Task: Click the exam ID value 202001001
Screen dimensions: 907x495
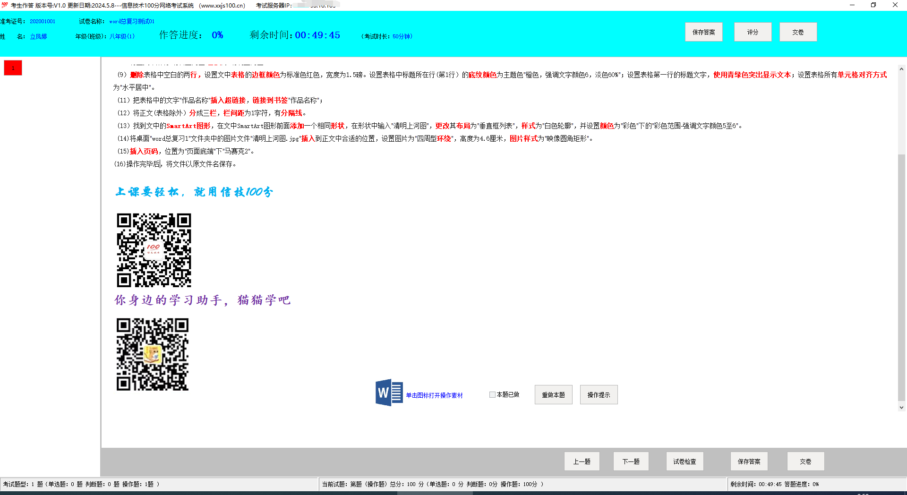Action: click(x=43, y=21)
